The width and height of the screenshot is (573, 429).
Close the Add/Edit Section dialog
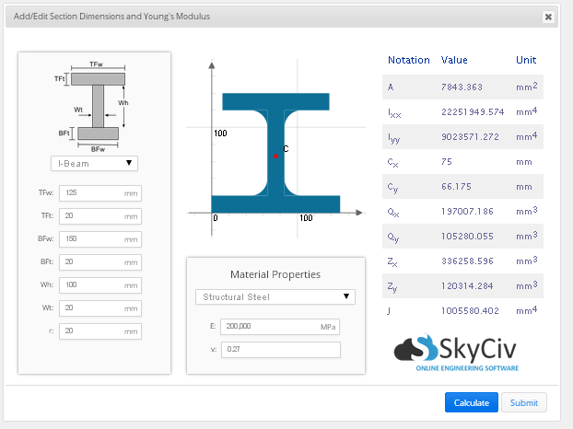tap(548, 17)
